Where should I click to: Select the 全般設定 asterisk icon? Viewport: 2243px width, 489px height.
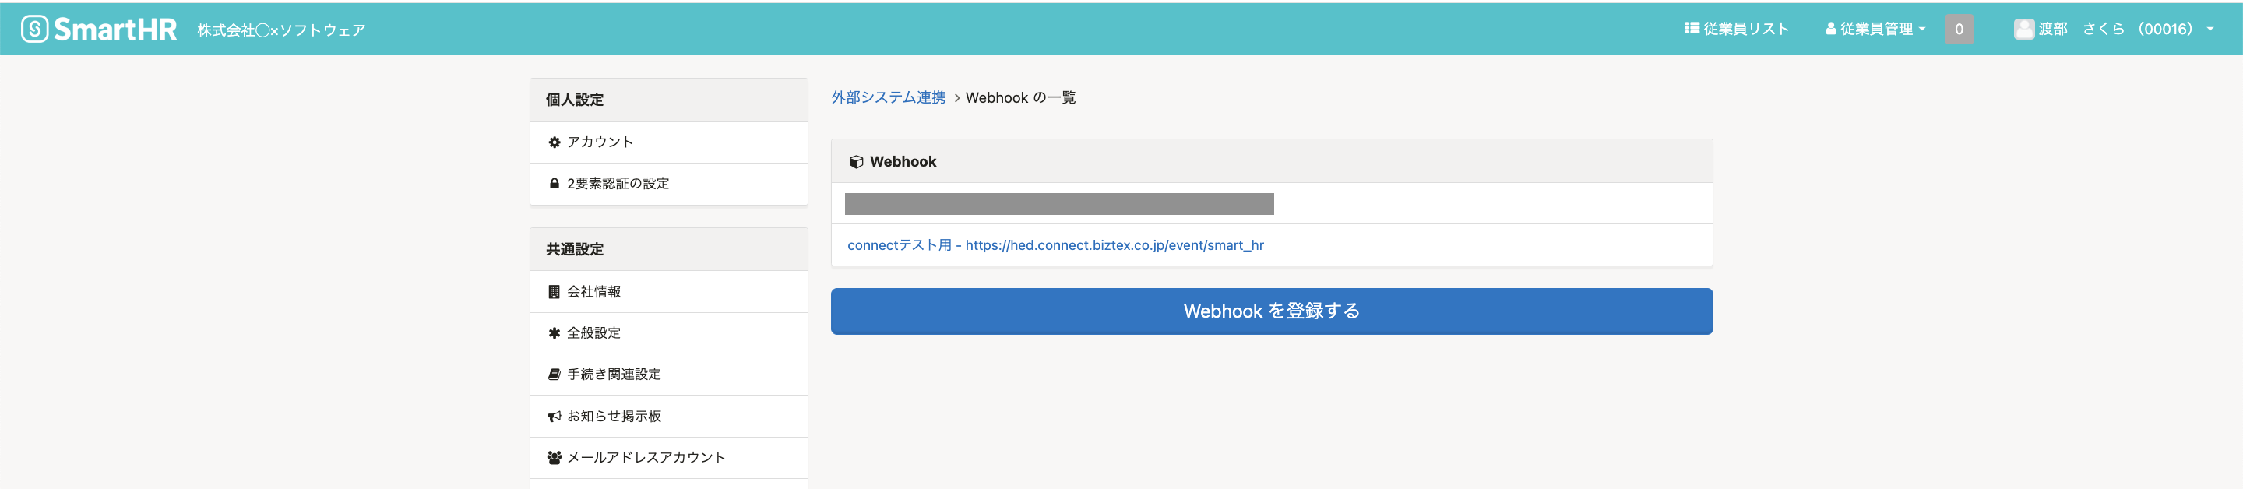pyautogui.click(x=554, y=333)
